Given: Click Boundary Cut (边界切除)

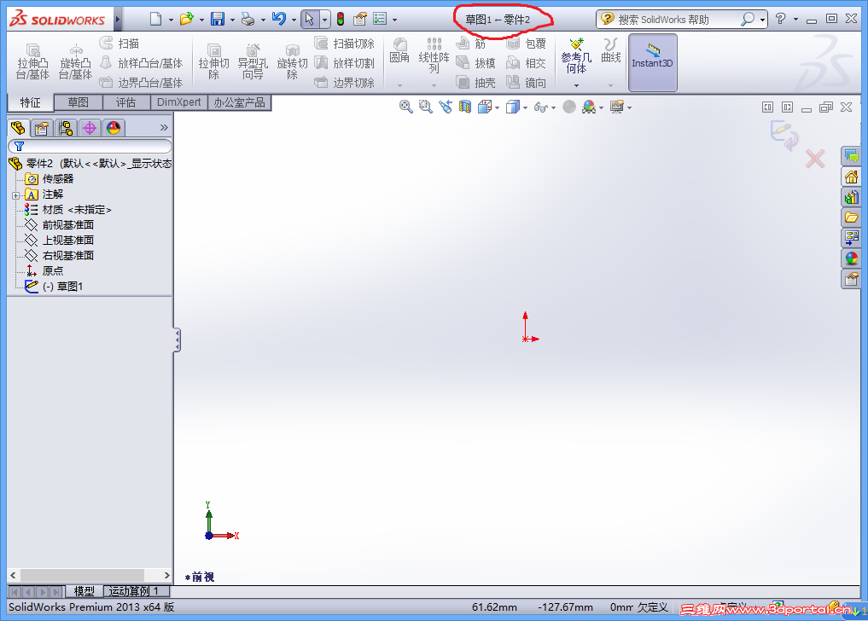Looking at the screenshot, I should (344, 83).
